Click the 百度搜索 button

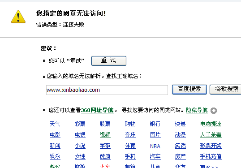tap(189, 90)
